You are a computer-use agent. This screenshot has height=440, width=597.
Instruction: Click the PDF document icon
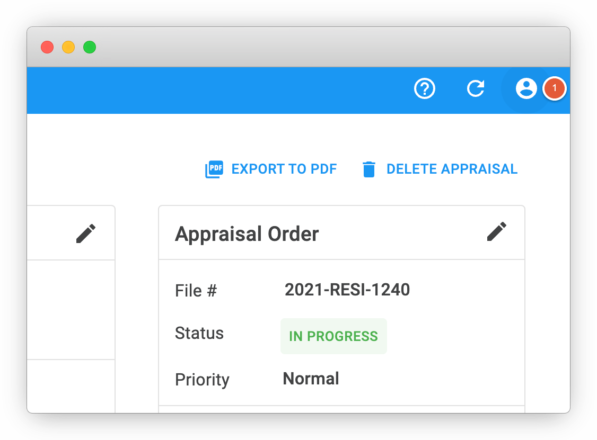tap(214, 168)
